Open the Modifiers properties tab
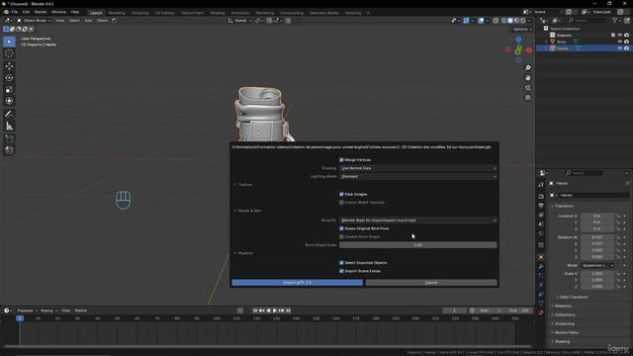The height and width of the screenshot is (356, 633). [x=541, y=266]
